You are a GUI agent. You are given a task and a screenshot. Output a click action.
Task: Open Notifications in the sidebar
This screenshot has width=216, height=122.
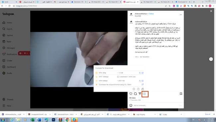10,54
